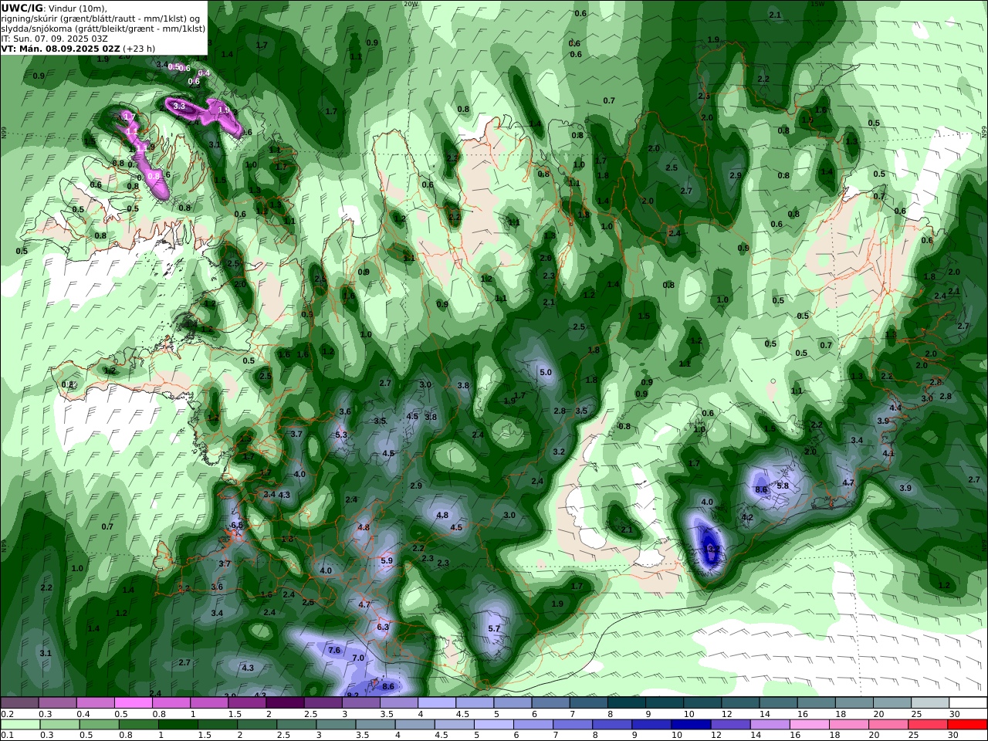Click the 0.1 label under the lower legend row

click(6, 736)
